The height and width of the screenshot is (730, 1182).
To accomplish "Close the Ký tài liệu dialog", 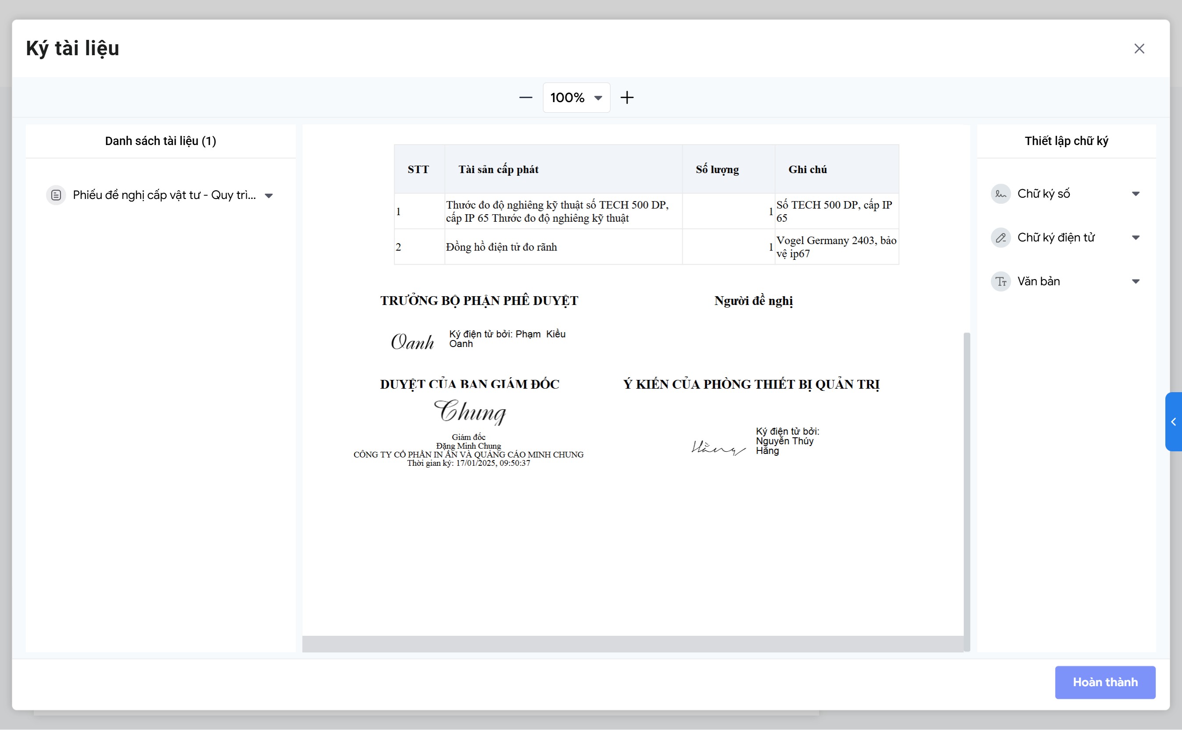I will (x=1139, y=49).
